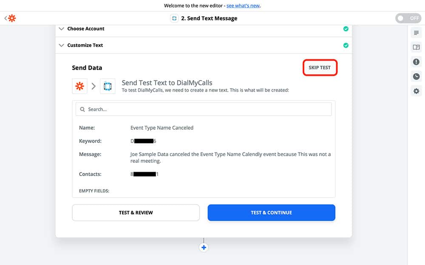Open the history clock icon in right sidebar
The width and height of the screenshot is (425, 265).
coord(416,76)
